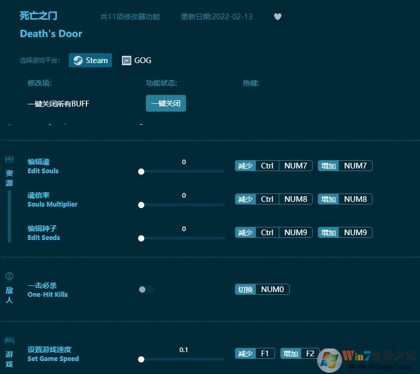Click the Steam logo icon
This screenshot has width=420, height=374.
[78, 61]
